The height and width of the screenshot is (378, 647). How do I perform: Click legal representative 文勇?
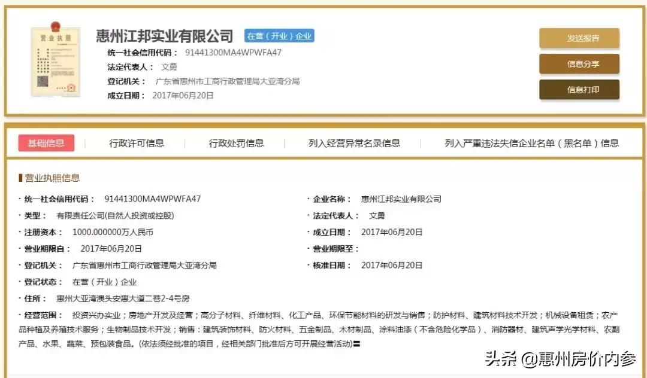169,66
